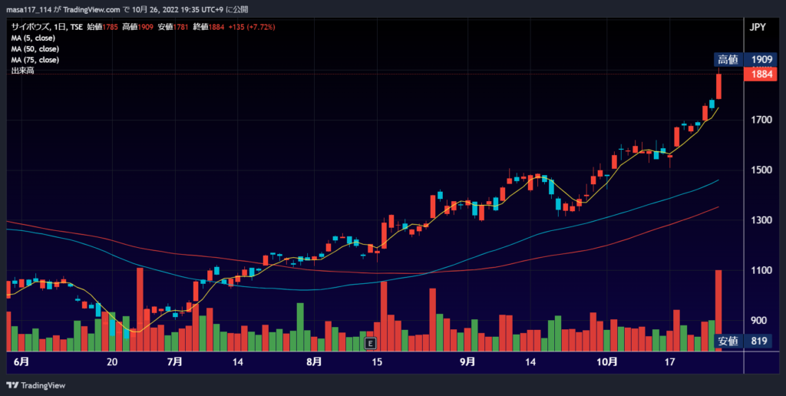This screenshot has height=396, width=786.
Task: Click the 1500 price axis label
Action: coord(761,170)
